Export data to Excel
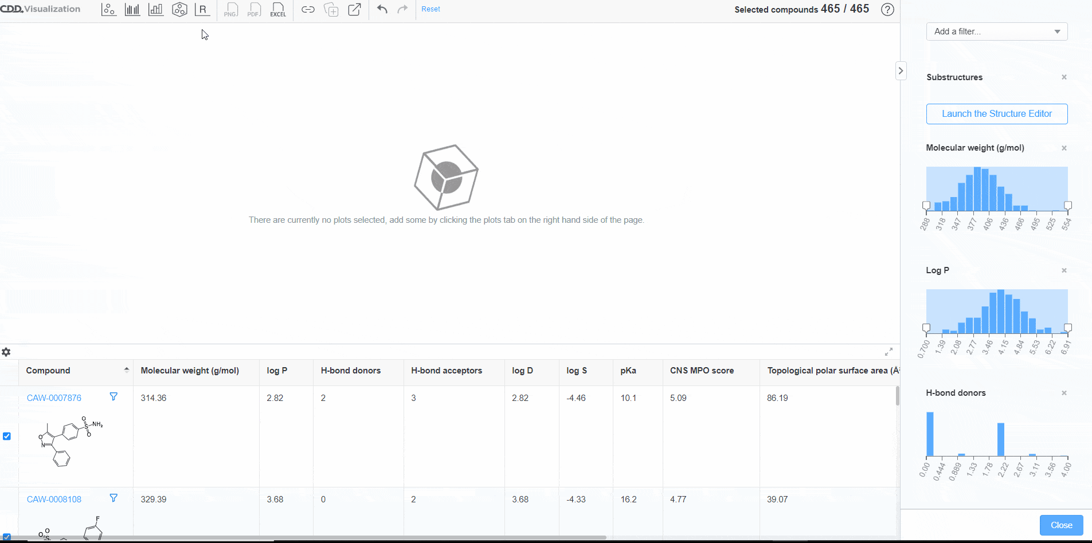The height and width of the screenshot is (543, 1092). (x=278, y=10)
